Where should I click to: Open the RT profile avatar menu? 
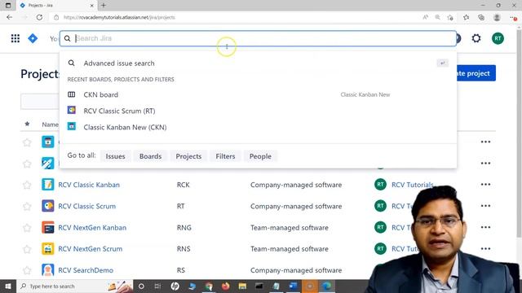point(498,38)
